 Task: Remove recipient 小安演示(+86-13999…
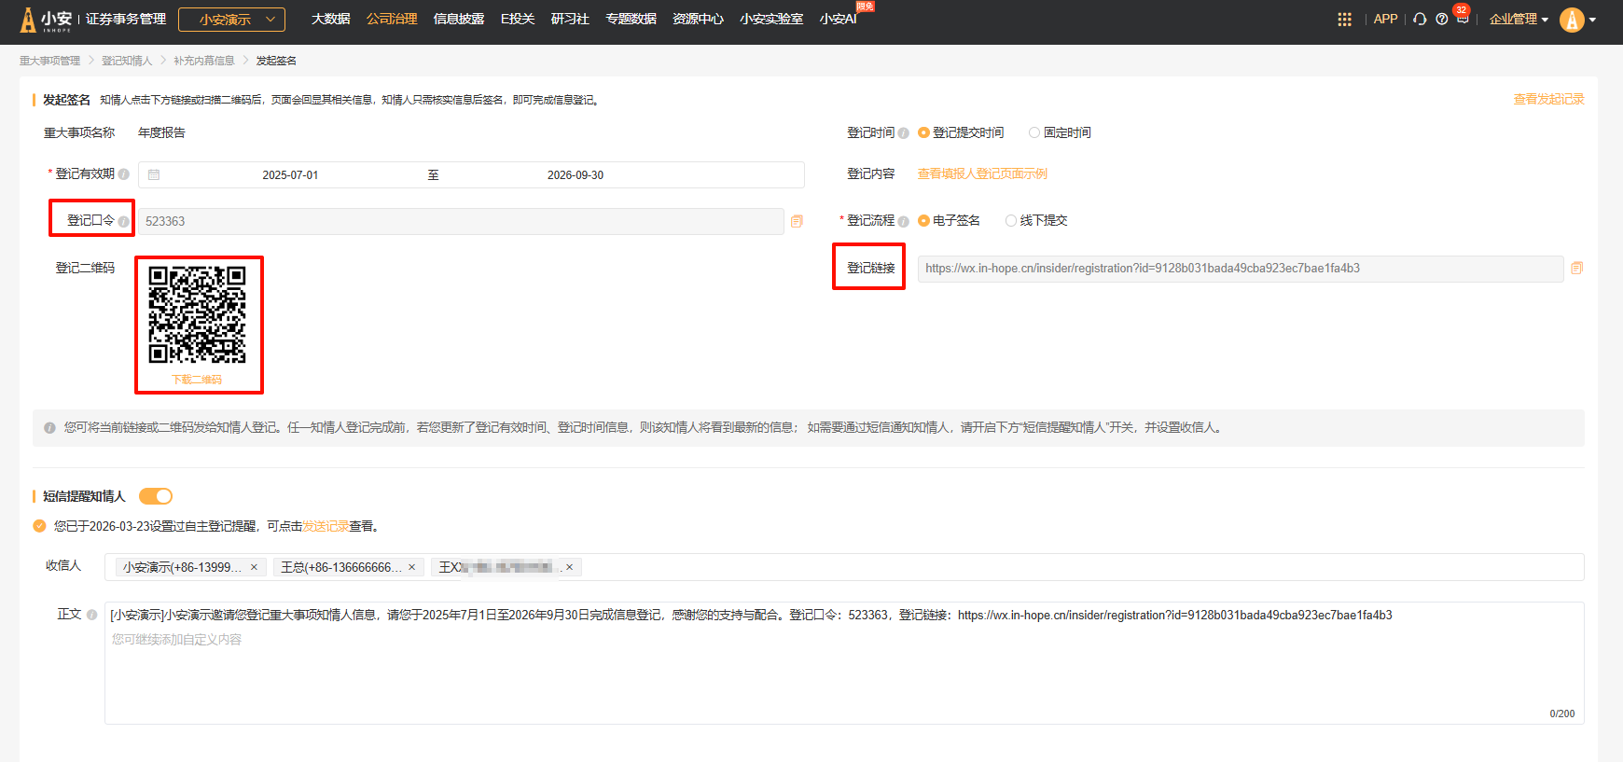[x=254, y=567]
